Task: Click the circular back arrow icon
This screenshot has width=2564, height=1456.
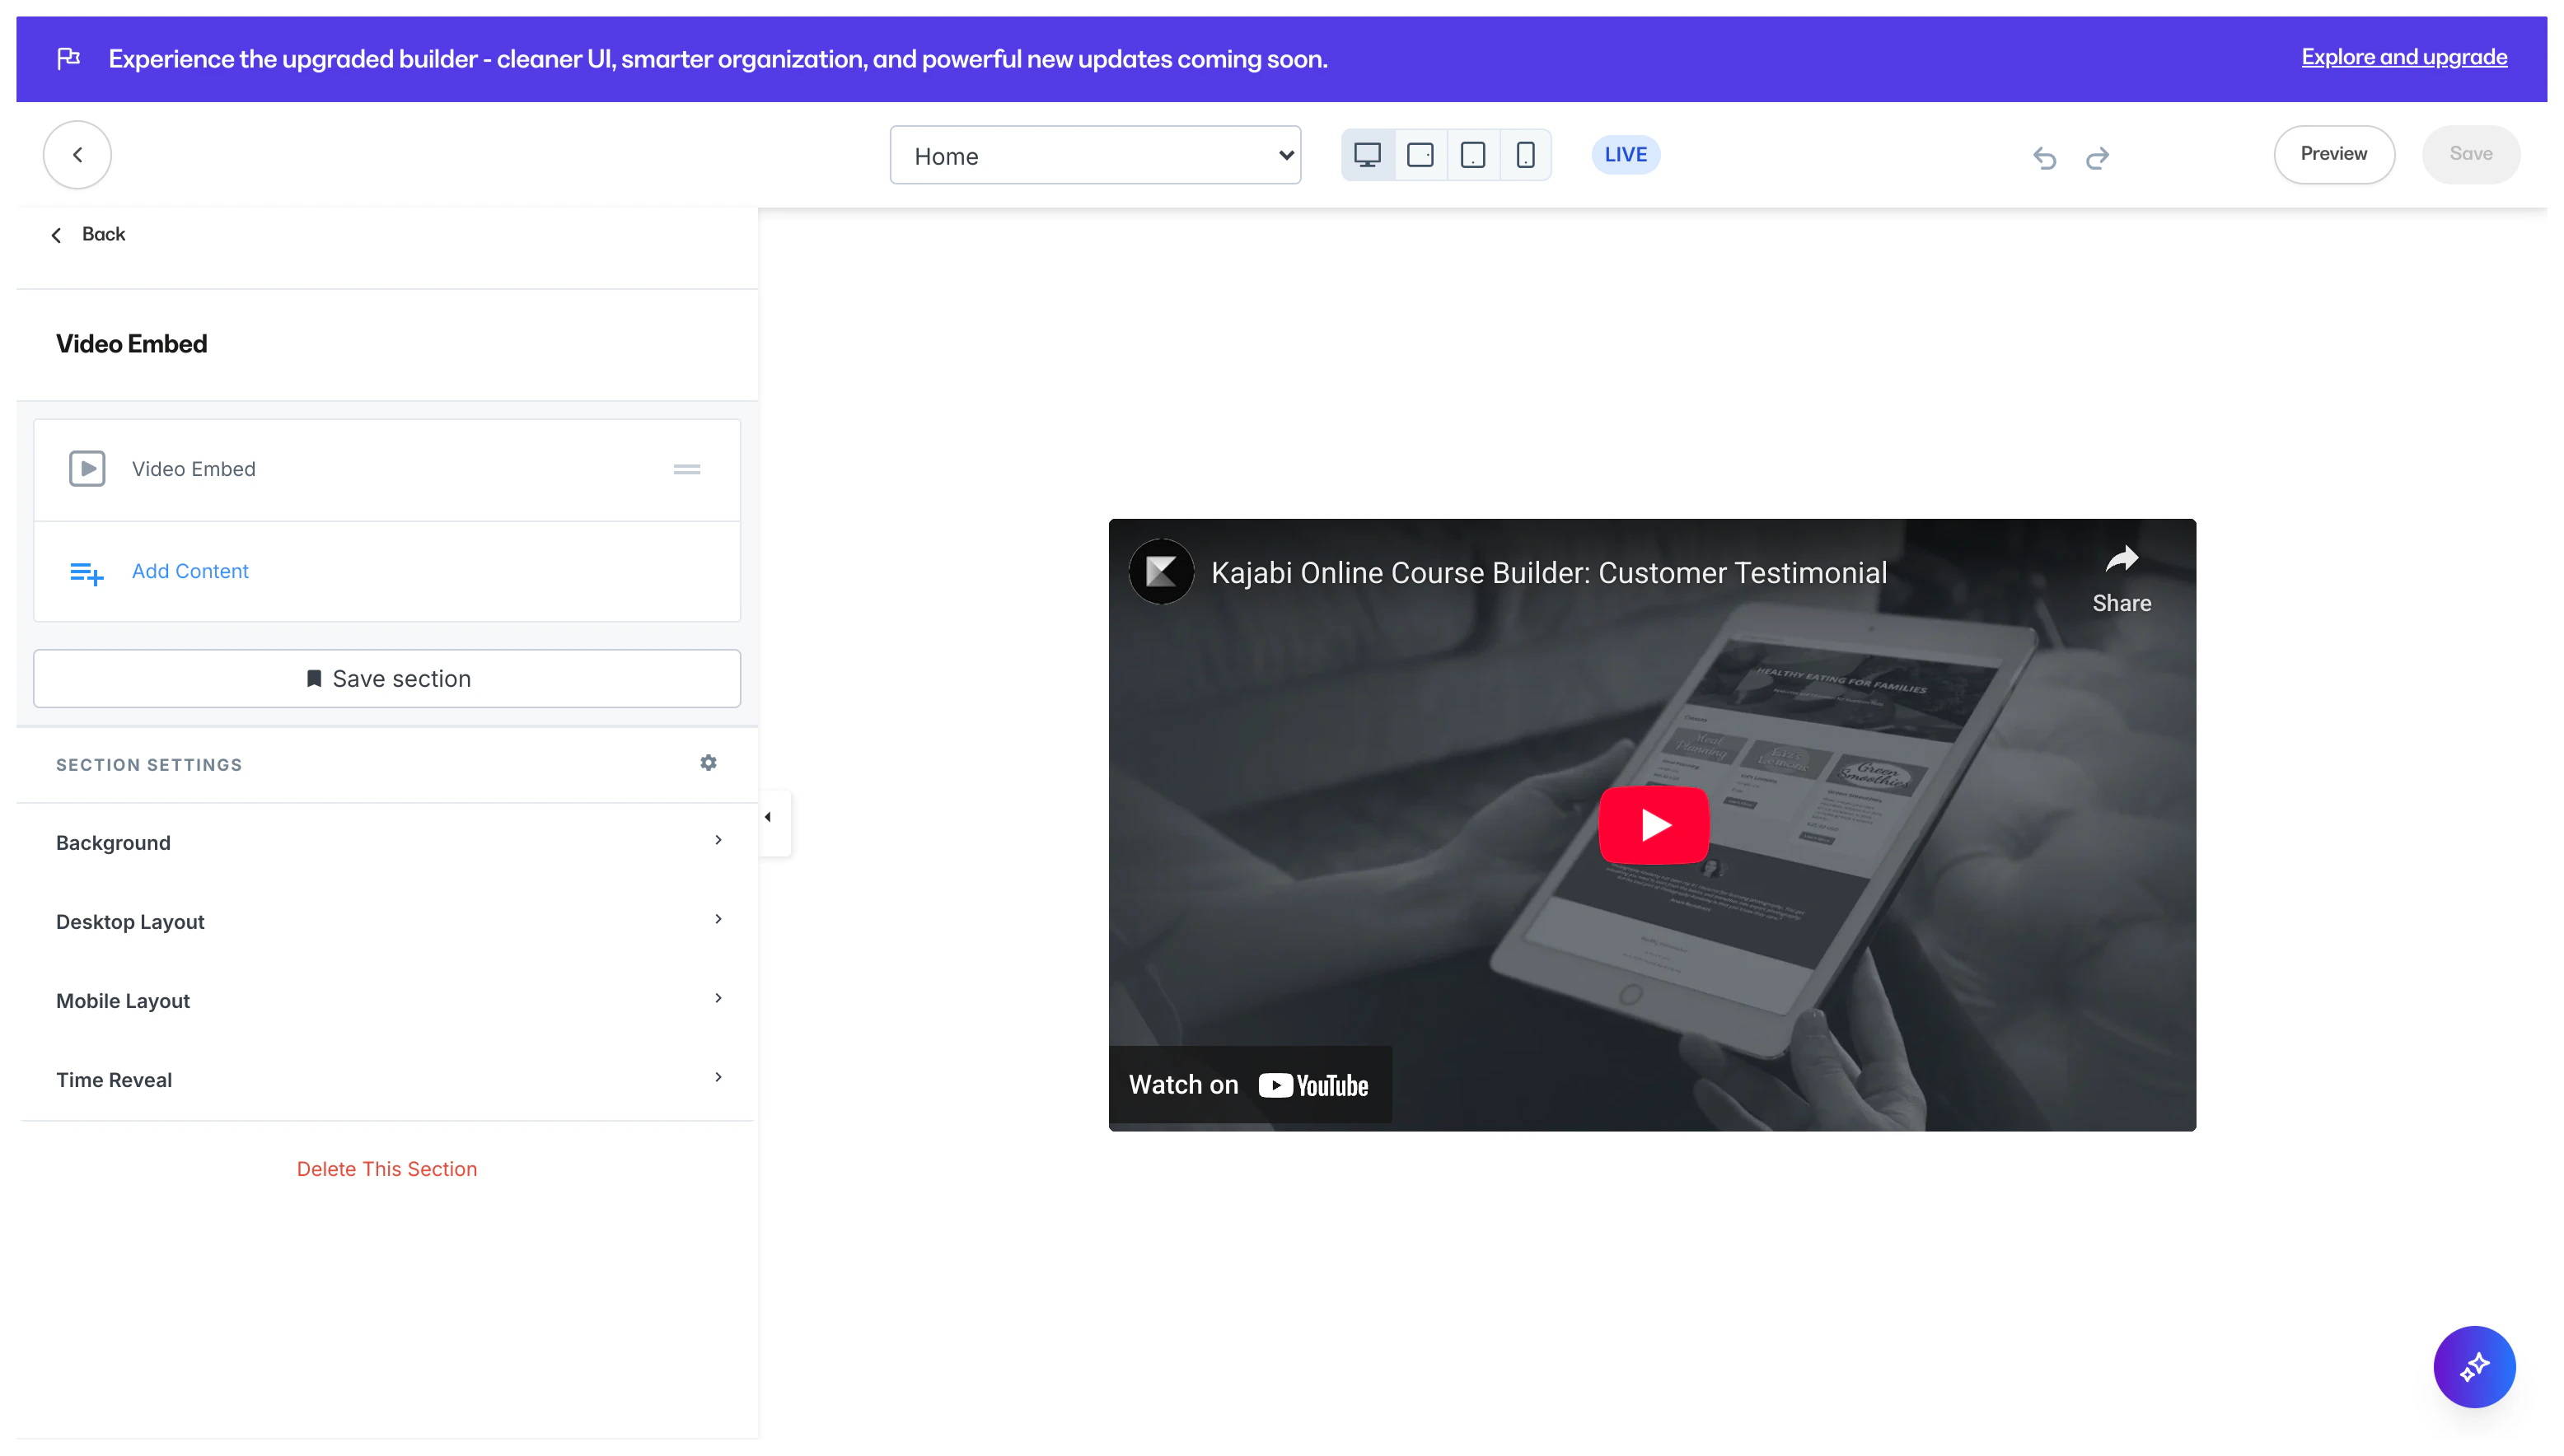Action: tap(77, 155)
